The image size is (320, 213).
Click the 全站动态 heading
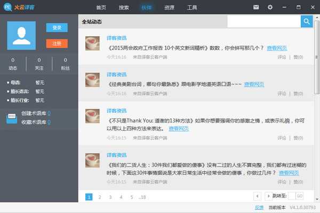92,22
